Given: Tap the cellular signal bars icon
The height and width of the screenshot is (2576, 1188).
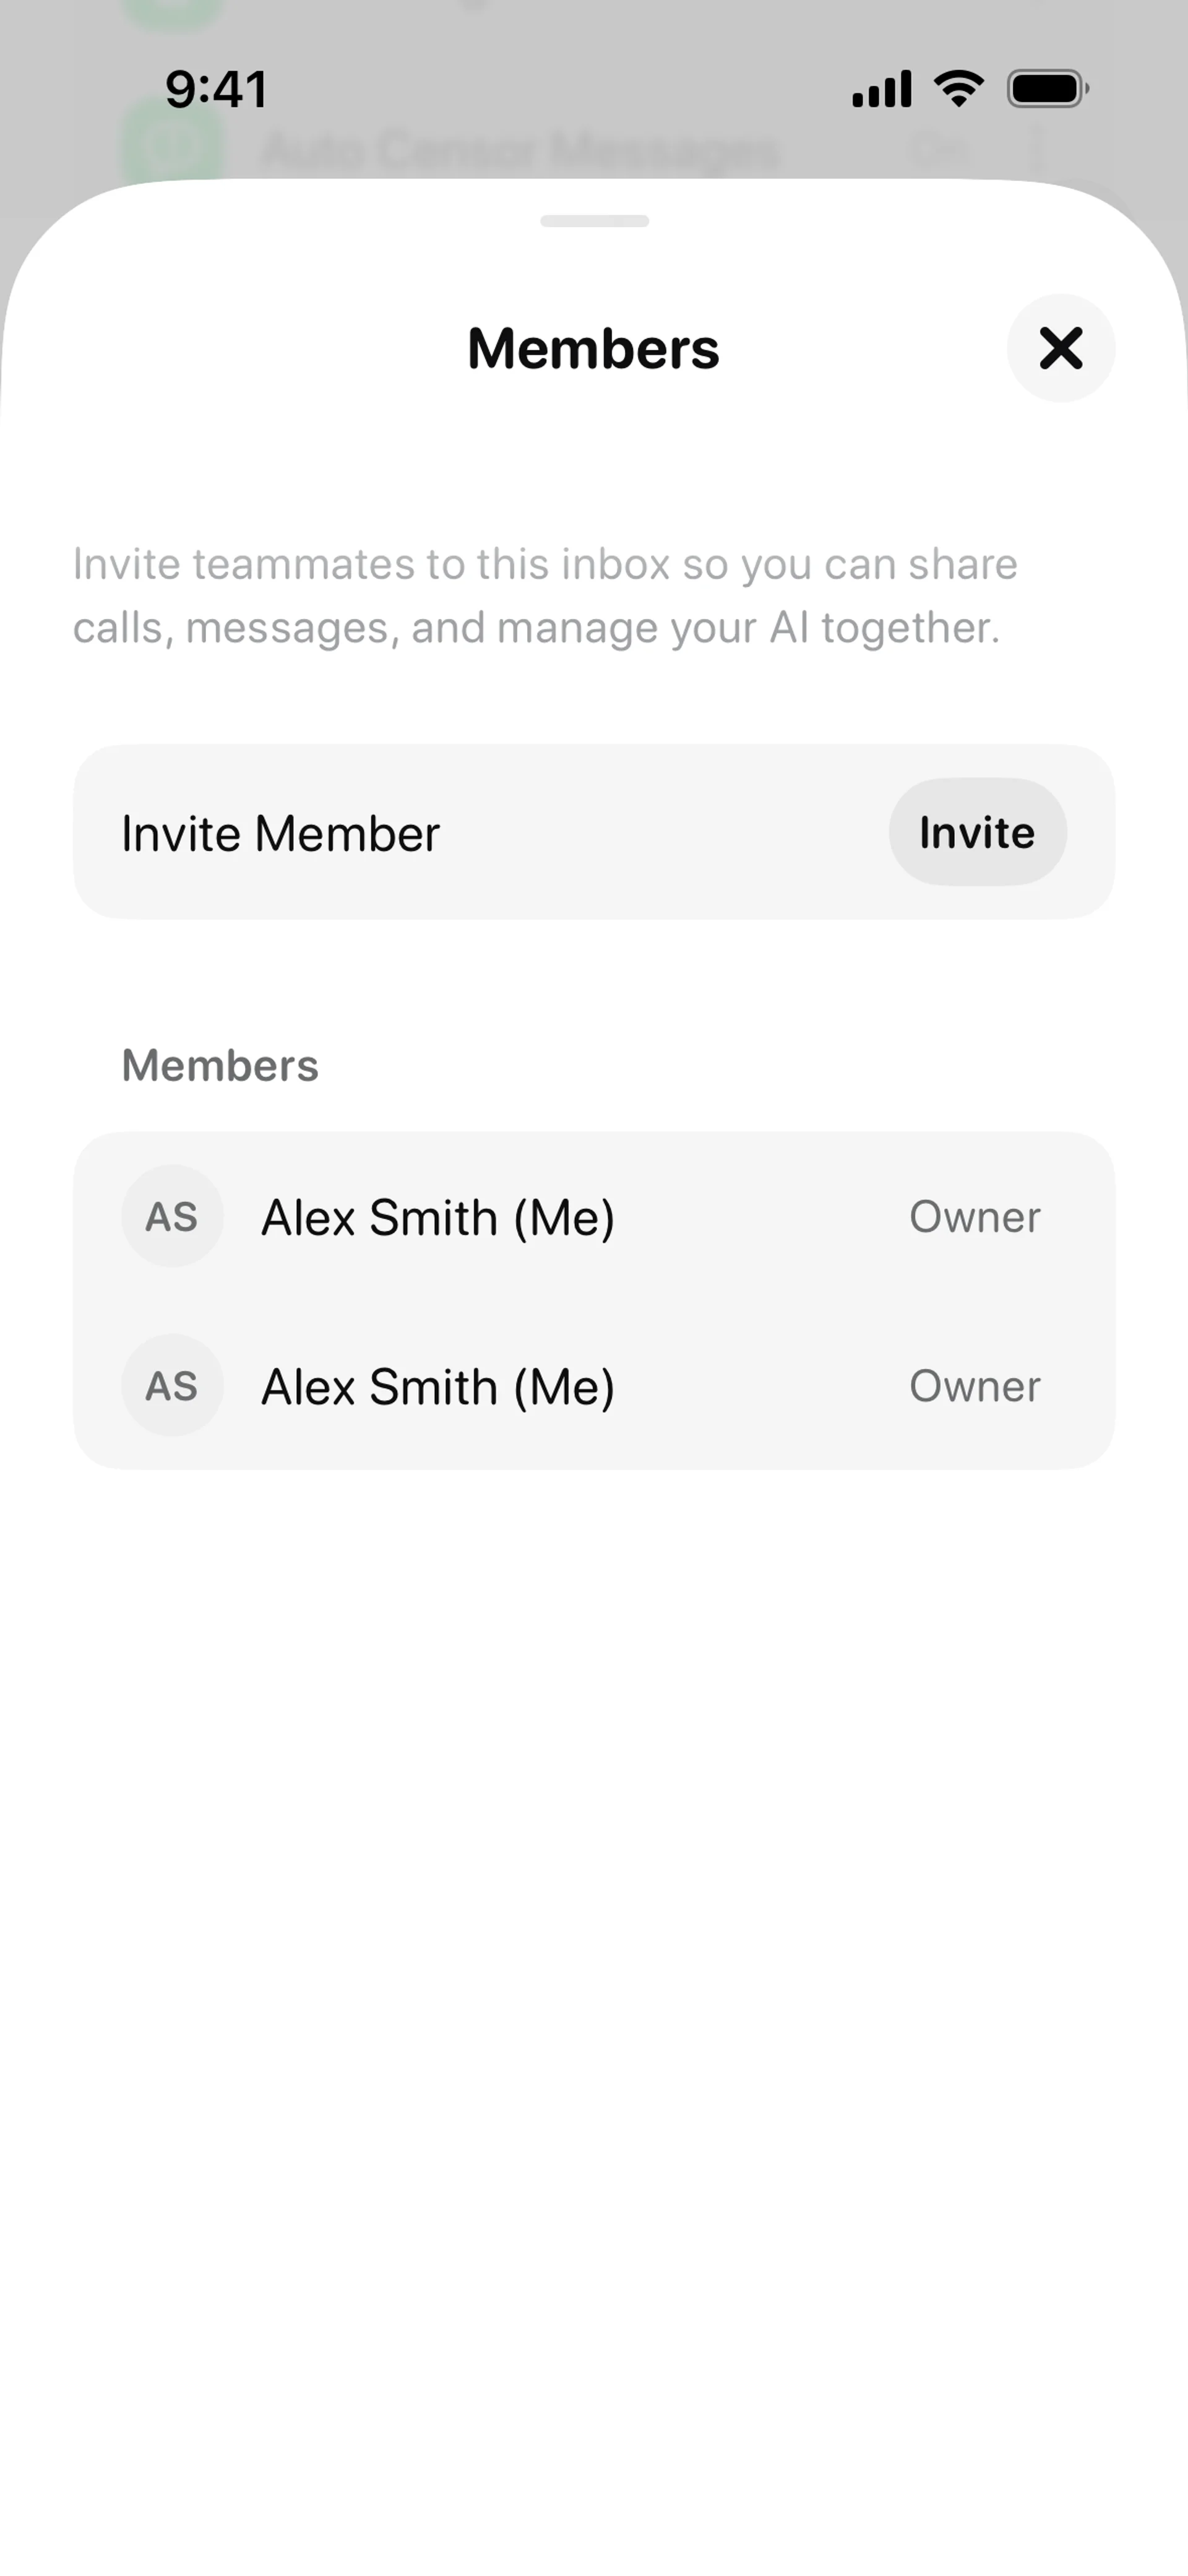Looking at the screenshot, I should [x=881, y=89].
